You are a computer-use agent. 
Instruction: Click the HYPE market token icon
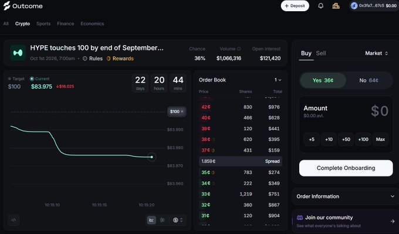coord(18,53)
